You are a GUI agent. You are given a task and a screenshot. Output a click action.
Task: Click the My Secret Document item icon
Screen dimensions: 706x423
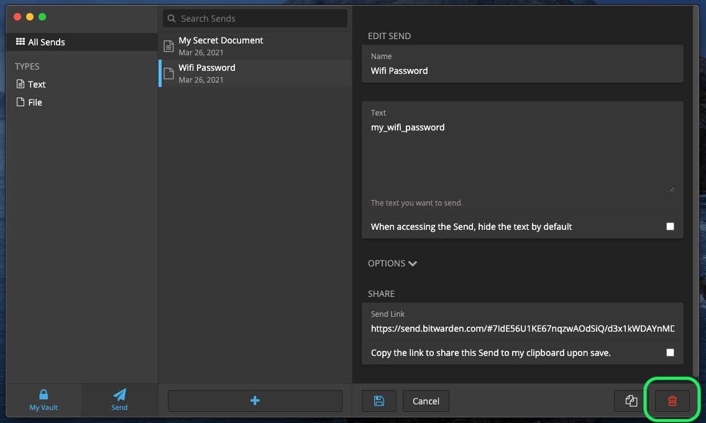point(168,46)
